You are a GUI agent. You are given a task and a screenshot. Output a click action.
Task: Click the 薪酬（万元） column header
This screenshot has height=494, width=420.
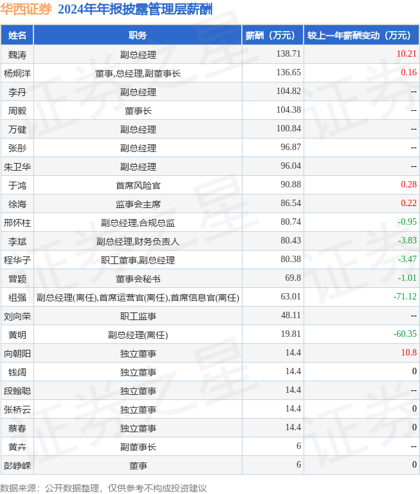(273, 35)
